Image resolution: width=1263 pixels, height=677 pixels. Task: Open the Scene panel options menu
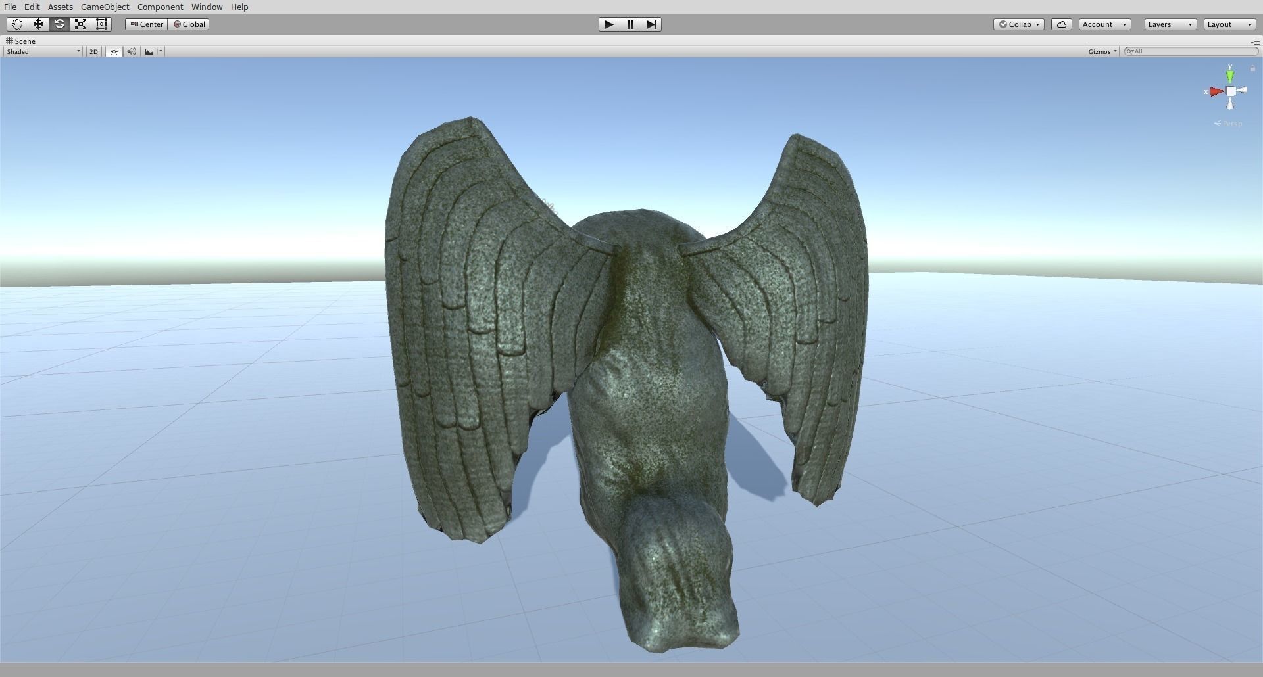pos(1255,42)
